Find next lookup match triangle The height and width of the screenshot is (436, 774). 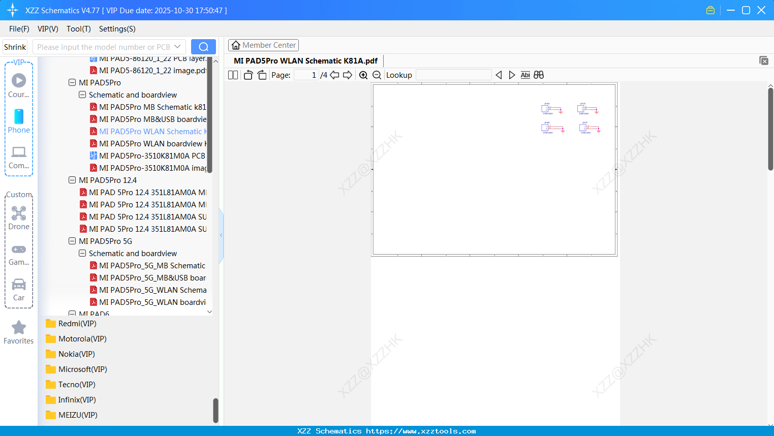512,75
